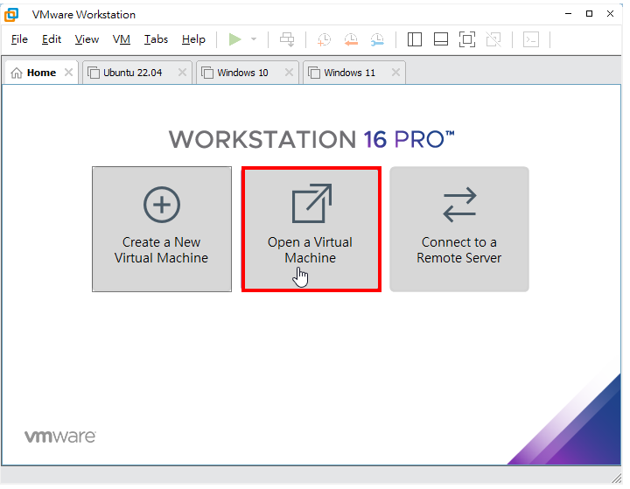
Task: Click Send Ctrl+Alt+Del toolbar icon
Action: [287, 39]
